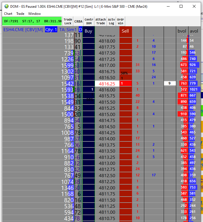Viewport: 203px width, 222px height.
Task: Click the avol column header
Action: point(194,31)
